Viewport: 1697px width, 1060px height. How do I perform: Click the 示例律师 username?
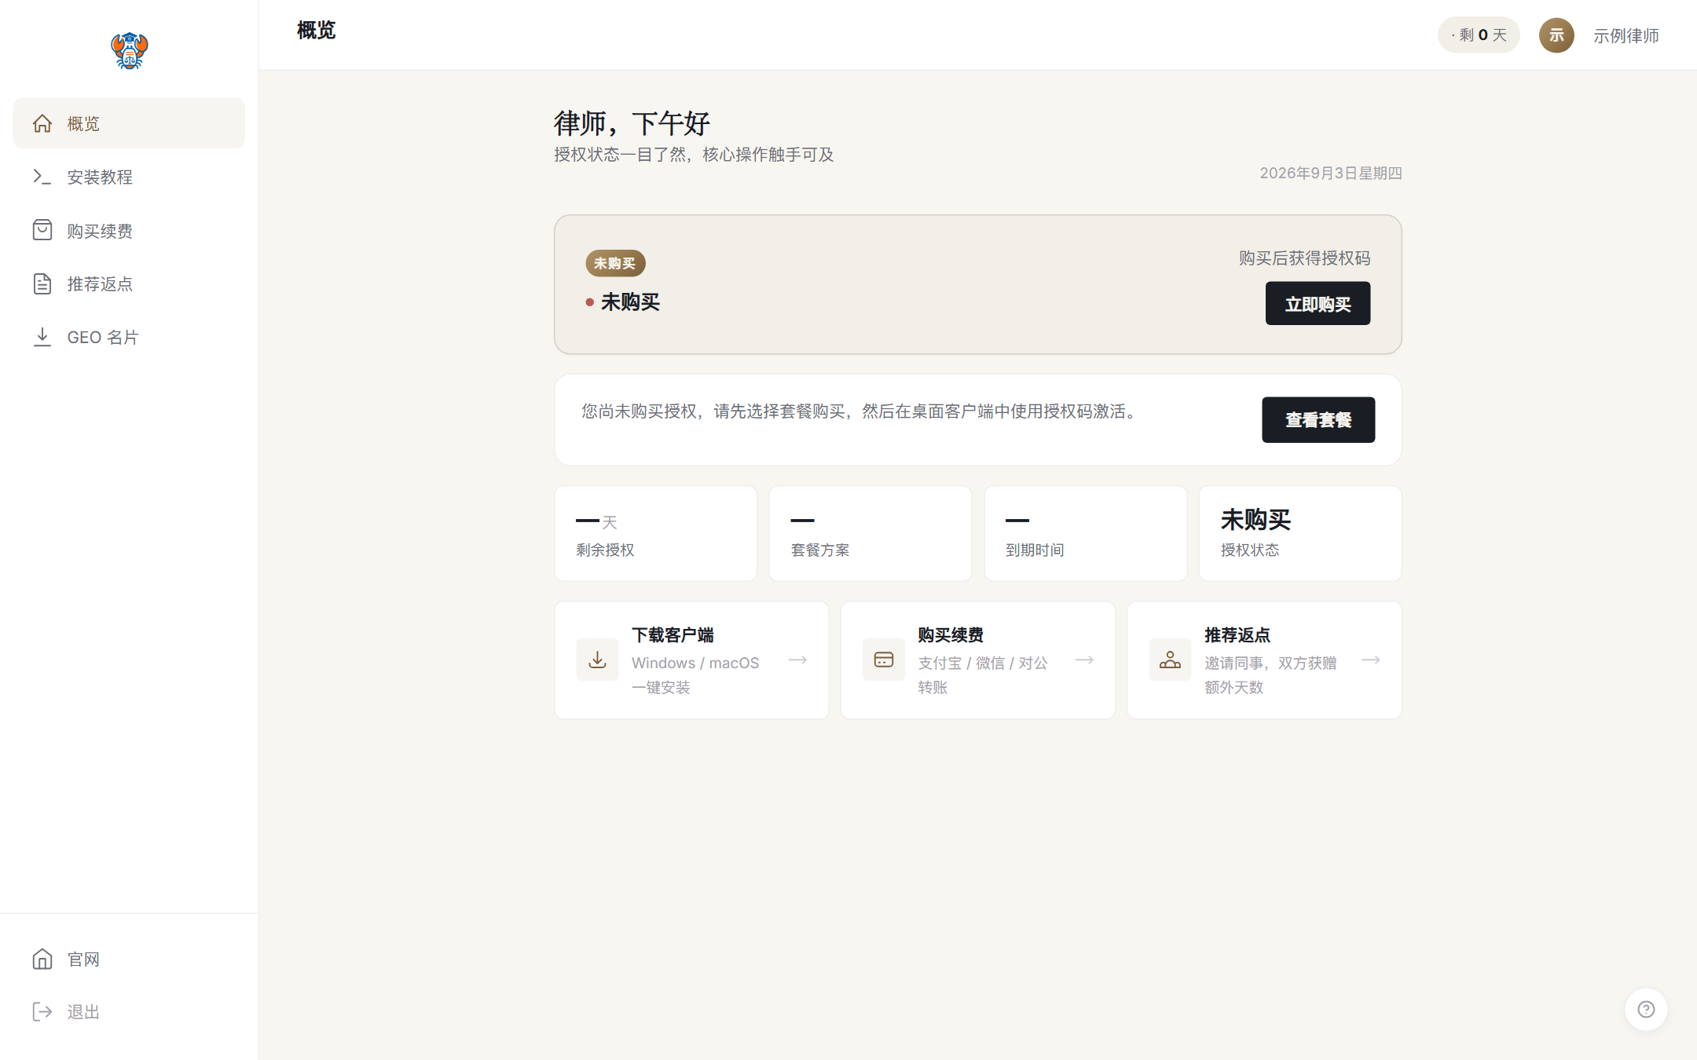(x=1626, y=35)
